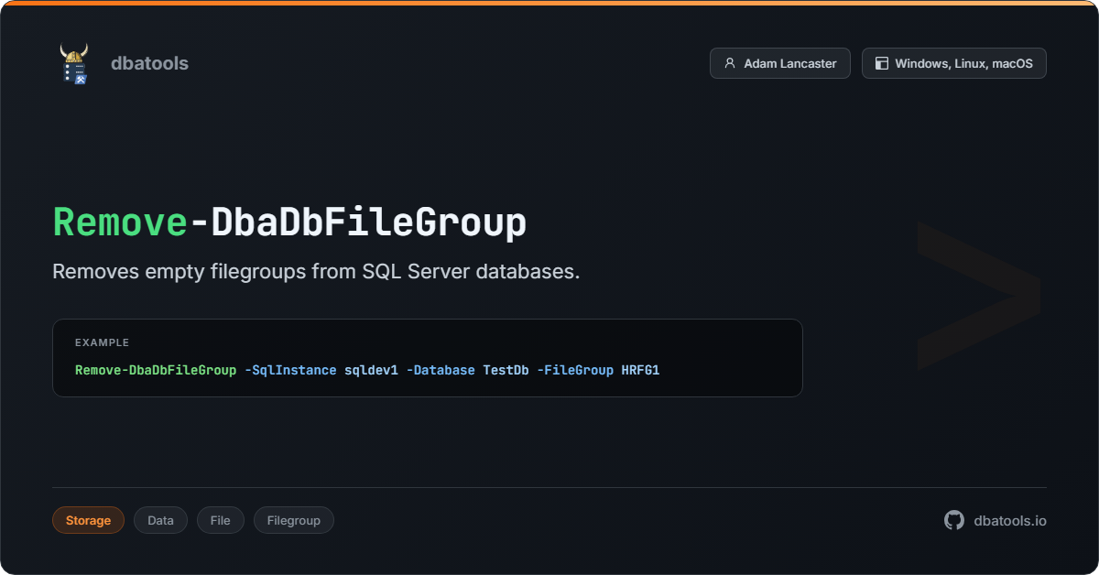
Task: Click the description text about empty filegroups
Action: click(316, 272)
